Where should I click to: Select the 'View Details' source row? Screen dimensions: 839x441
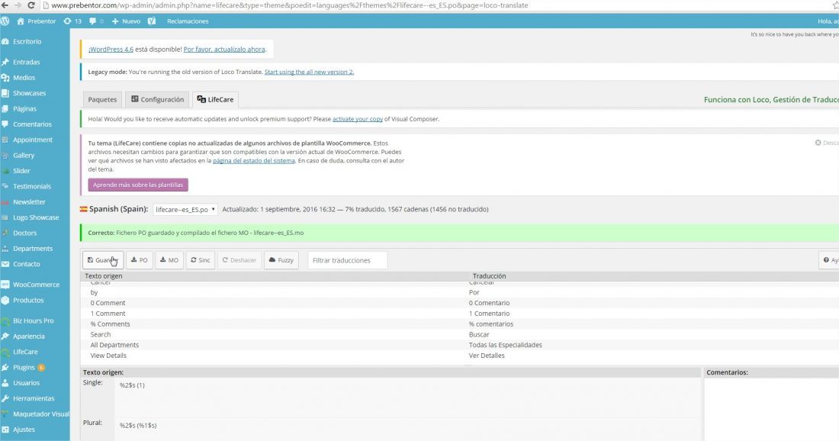(x=273, y=356)
